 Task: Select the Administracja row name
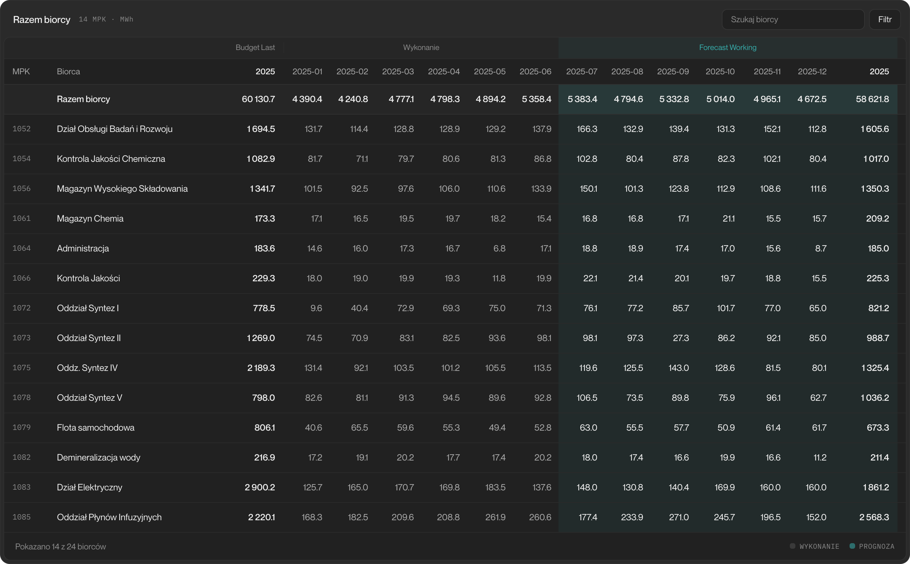click(83, 248)
